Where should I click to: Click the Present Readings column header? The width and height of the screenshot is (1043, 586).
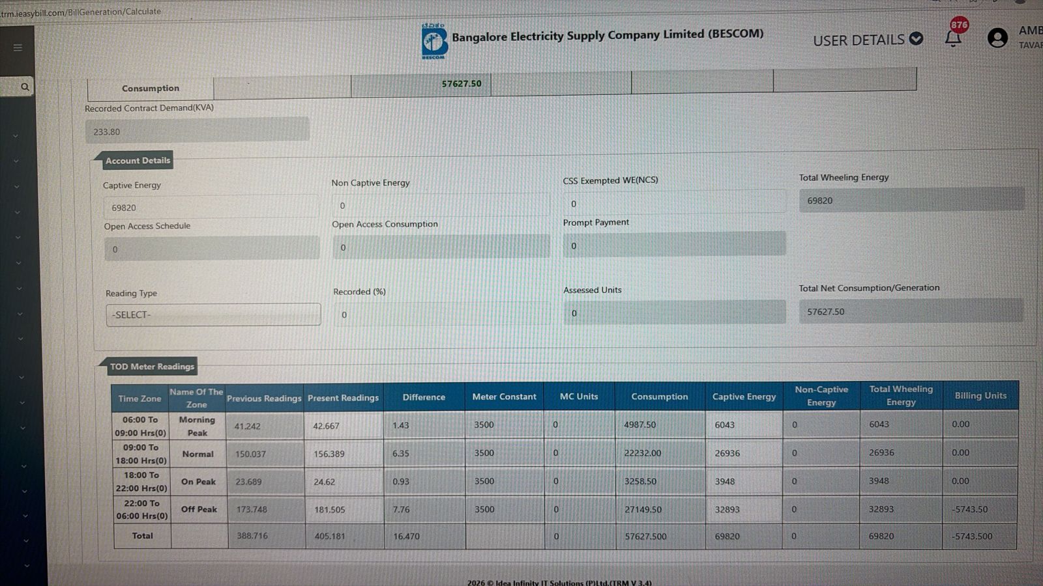click(x=344, y=397)
